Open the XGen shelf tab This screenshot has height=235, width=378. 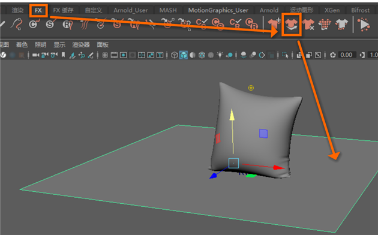pos(332,10)
